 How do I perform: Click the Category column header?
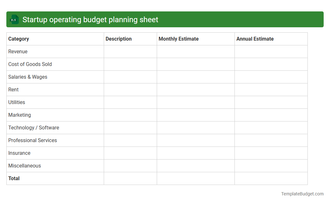[x=19, y=39]
